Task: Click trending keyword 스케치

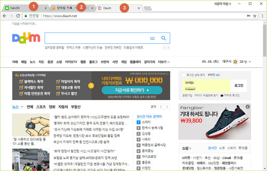Action: pyautogui.click(x=146, y=122)
